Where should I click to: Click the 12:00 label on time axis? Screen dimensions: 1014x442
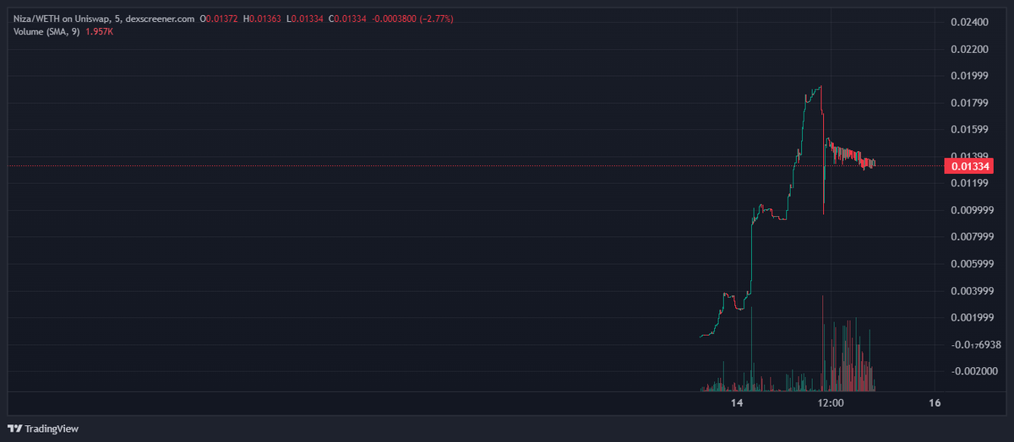pyautogui.click(x=831, y=403)
